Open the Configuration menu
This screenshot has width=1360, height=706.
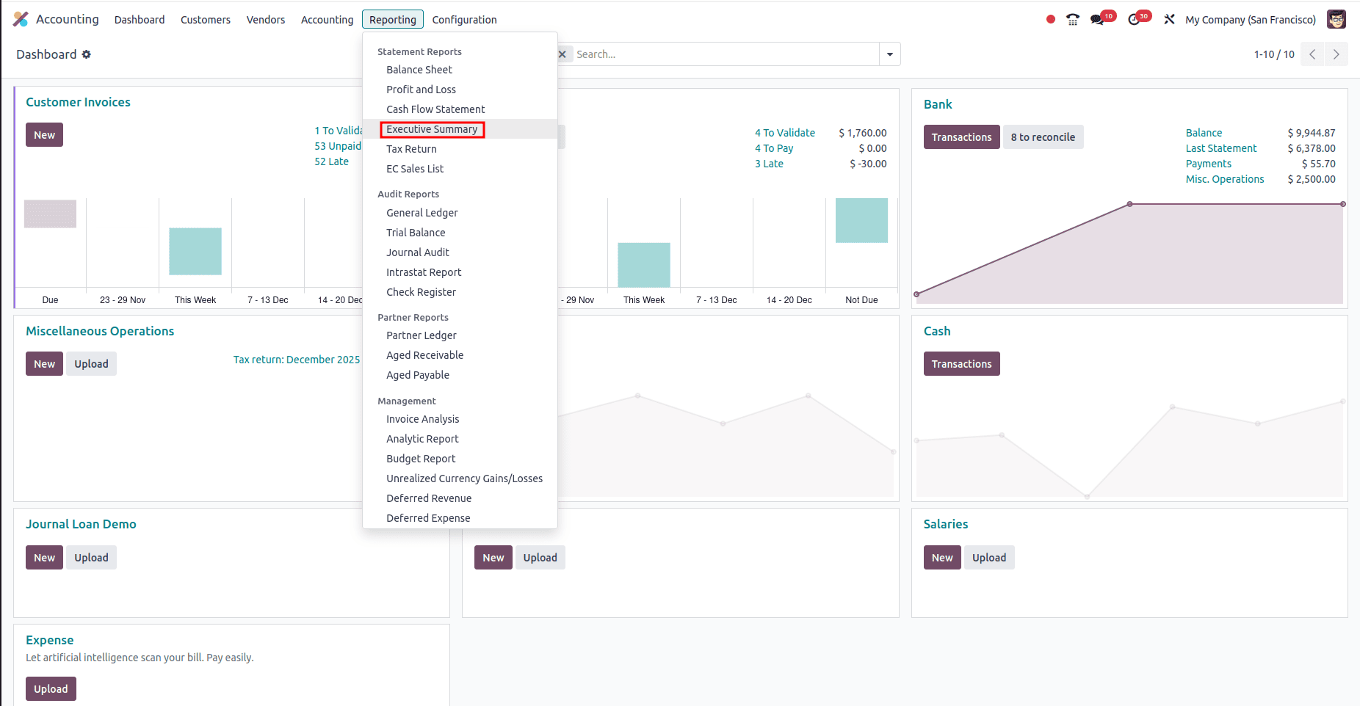(464, 19)
